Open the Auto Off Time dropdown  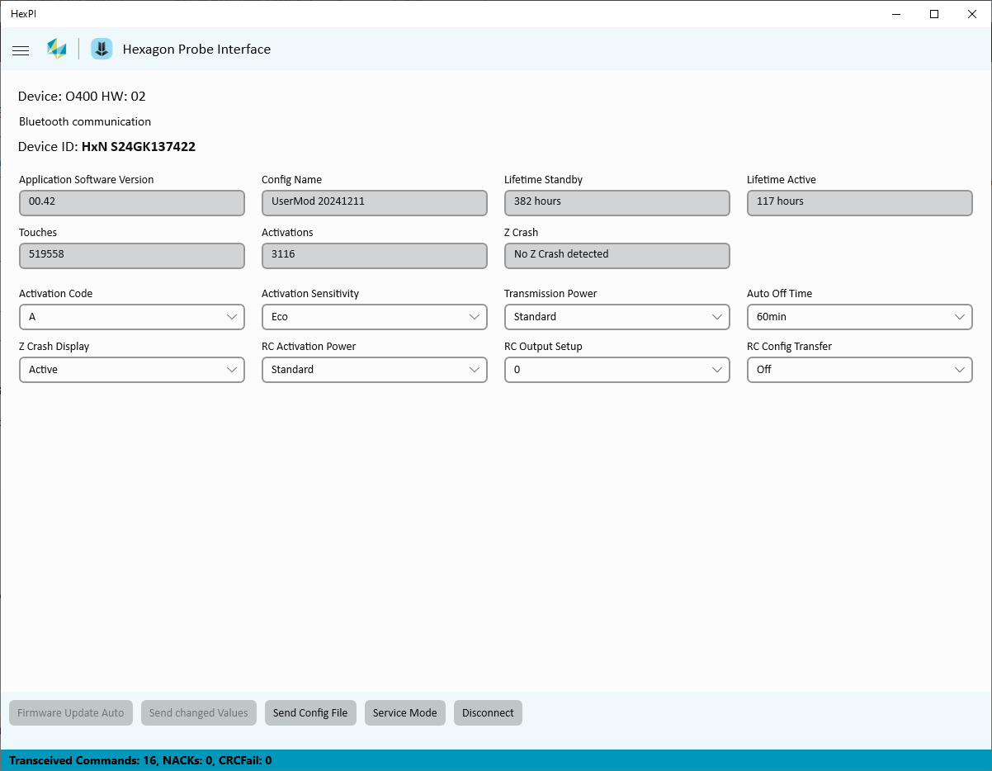pyautogui.click(x=860, y=317)
